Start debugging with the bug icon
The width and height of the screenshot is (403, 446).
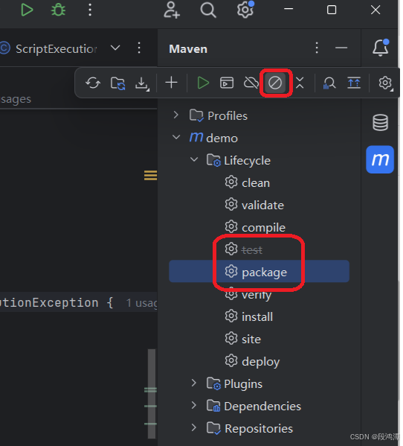(58, 10)
